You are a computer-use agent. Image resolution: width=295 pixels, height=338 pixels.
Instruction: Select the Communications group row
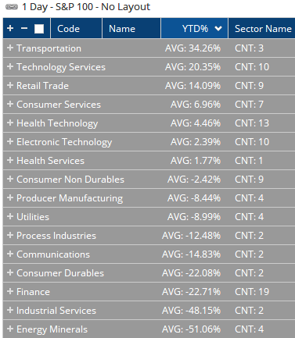pos(149,254)
